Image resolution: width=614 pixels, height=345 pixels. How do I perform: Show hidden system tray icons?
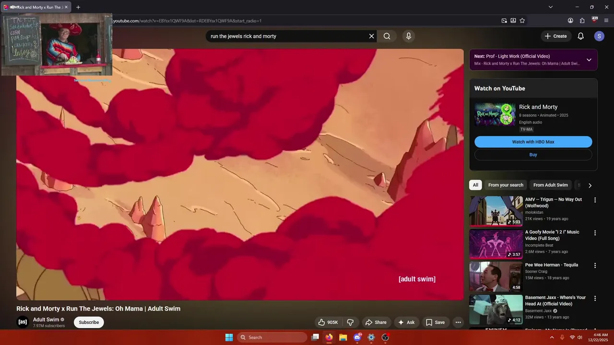[552, 337]
